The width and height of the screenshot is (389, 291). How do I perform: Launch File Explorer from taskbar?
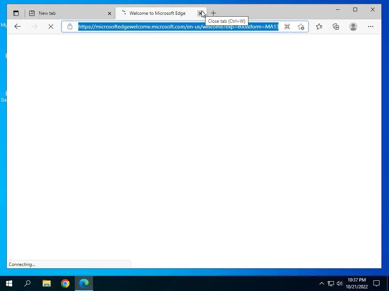46,283
